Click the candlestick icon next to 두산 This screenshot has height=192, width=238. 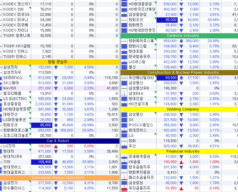pos(124,146)
